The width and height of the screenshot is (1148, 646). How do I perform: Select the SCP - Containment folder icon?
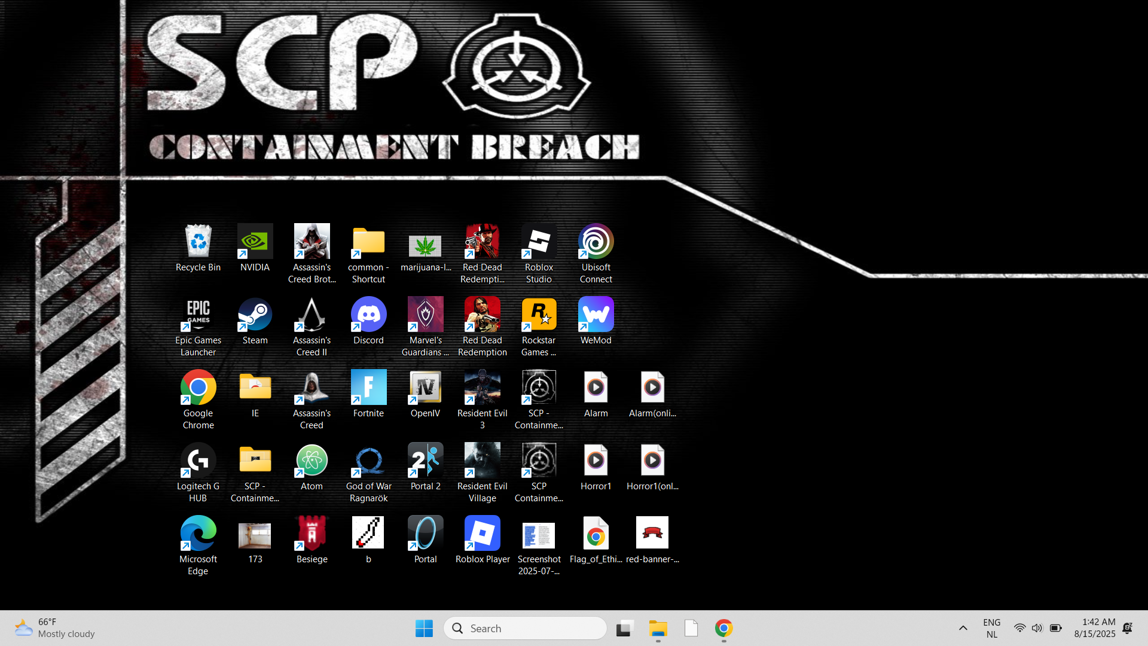[255, 473]
